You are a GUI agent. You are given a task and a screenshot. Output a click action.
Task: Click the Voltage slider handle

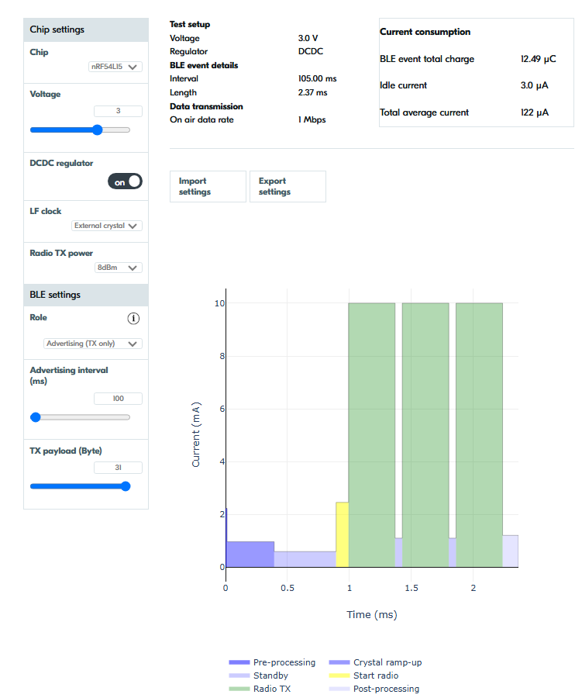[x=98, y=130]
